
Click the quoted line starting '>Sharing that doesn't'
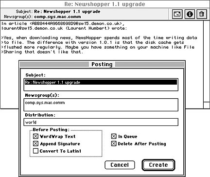pyautogui.click(x=42, y=52)
